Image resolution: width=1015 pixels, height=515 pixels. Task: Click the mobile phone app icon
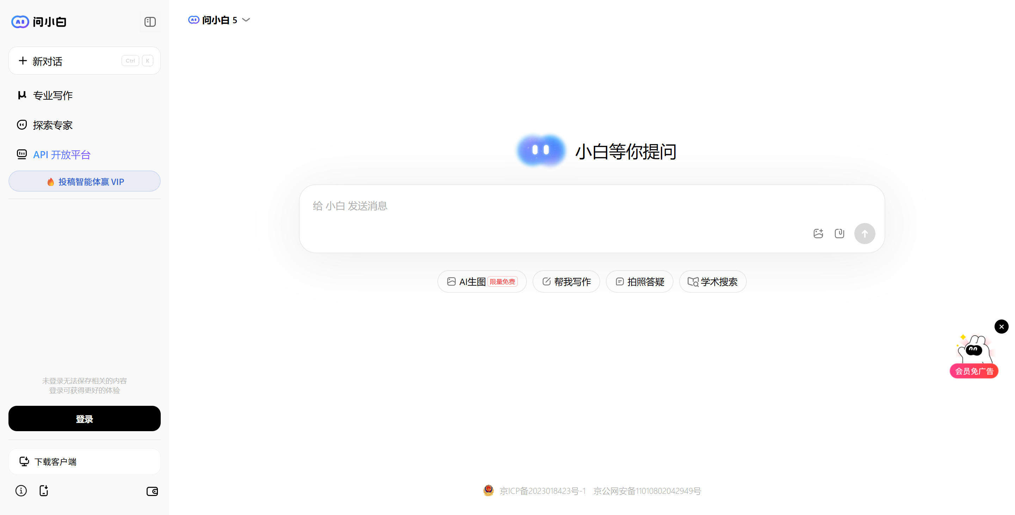pyautogui.click(x=44, y=491)
